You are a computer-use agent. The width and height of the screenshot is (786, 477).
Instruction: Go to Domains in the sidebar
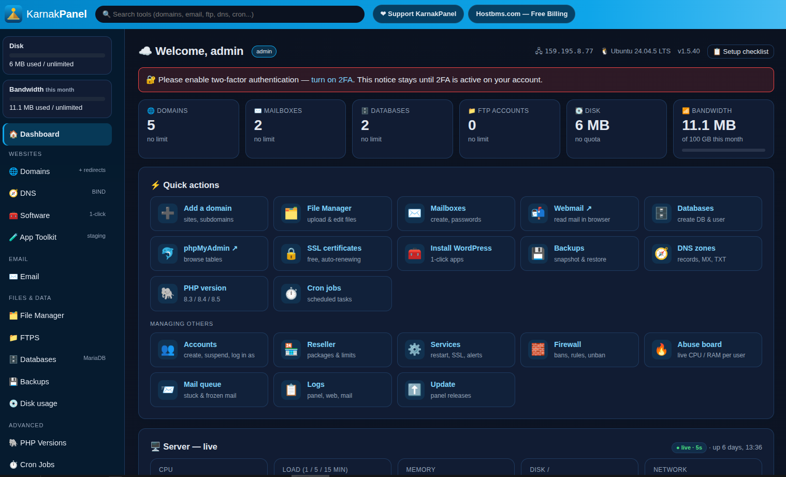click(x=57, y=171)
